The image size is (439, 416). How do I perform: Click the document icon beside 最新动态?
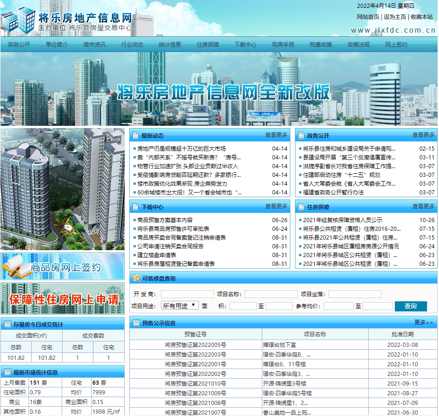click(x=136, y=135)
